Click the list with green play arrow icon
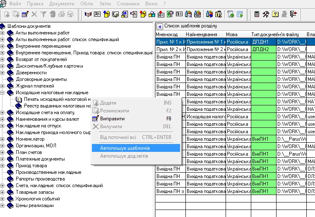Image resolution: width=315 pixels, height=217 pixels. pos(240,14)
